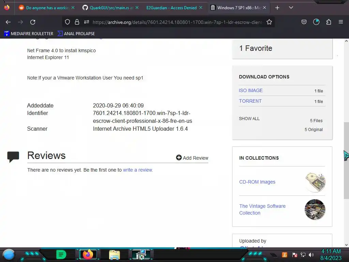Close the QuarkGUI GitHub tab
349x262 pixels.
137,8
